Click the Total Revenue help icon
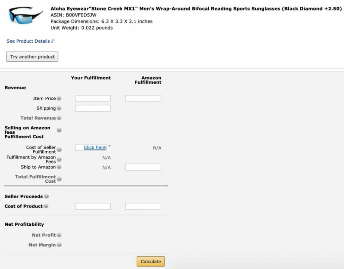Viewport: 344px width, 269px height. [x=59, y=118]
